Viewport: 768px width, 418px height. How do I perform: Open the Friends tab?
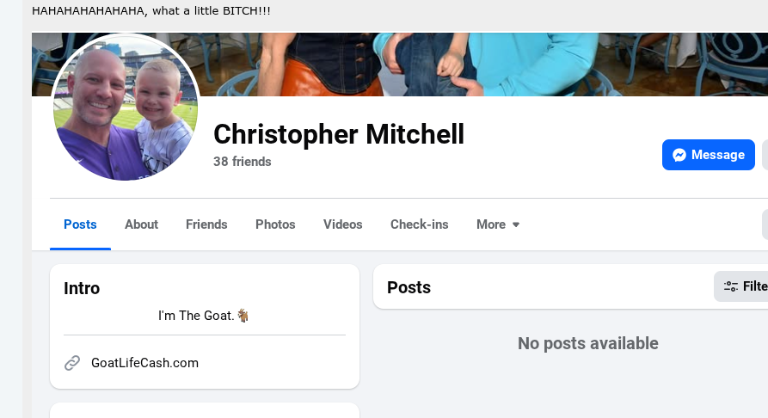206,224
